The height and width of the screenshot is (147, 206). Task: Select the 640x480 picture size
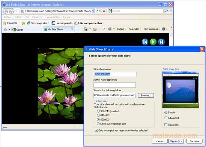click(98, 115)
